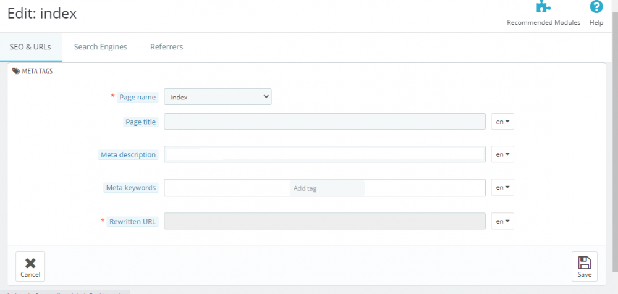Click the Rewritten URL input field

[324, 221]
